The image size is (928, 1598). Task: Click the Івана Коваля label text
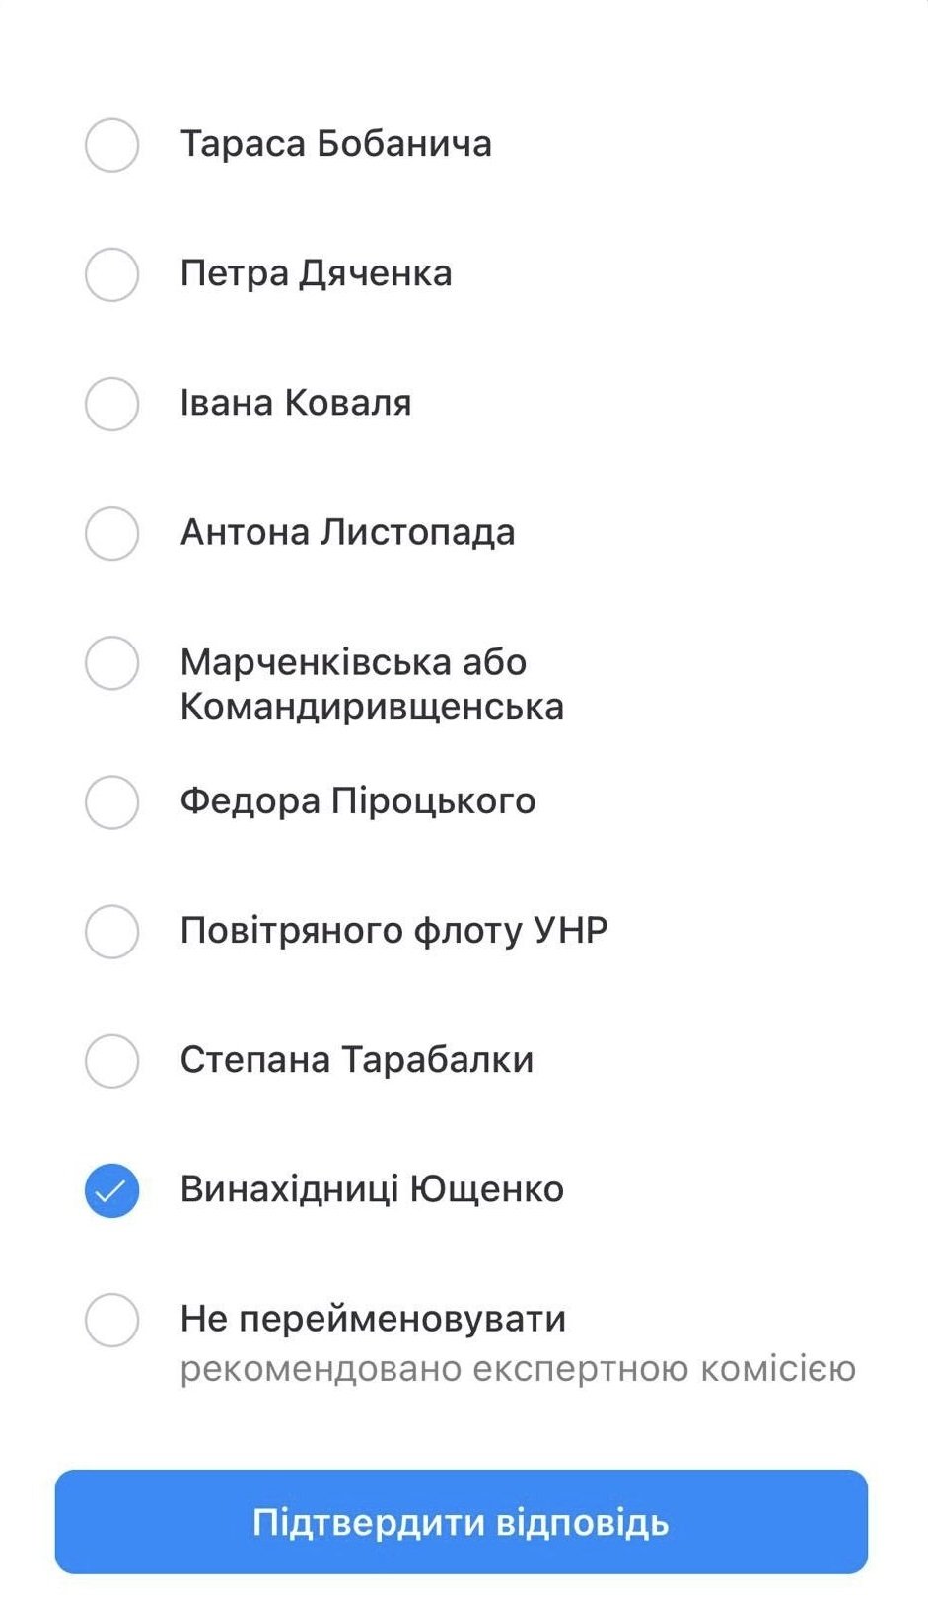(295, 403)
